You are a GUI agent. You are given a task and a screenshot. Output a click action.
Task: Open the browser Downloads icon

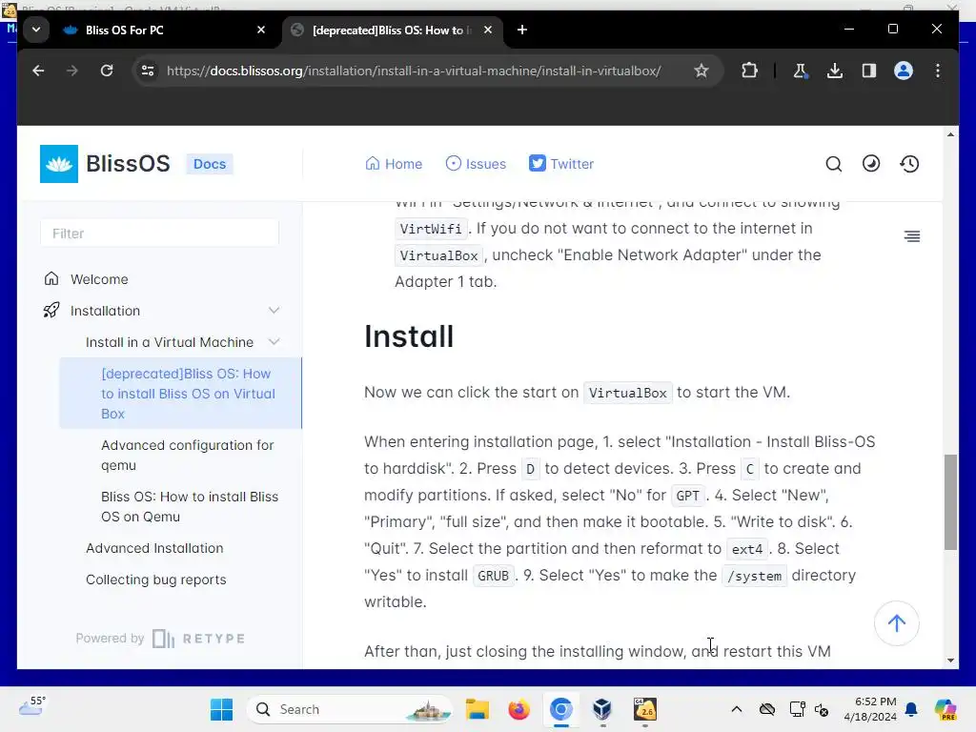click(835, 71)
